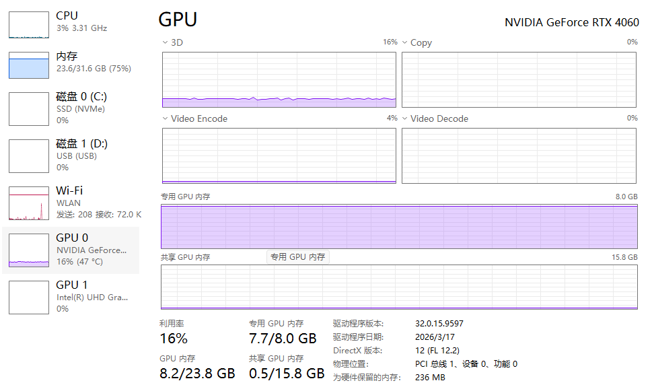Select the GPU 0 graph thumbnail
This screenshot has width=652, height=385.
click(x=29, y=250)
